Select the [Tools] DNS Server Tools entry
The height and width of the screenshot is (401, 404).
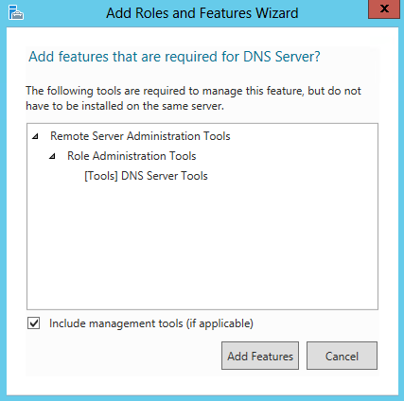pos(146,176)
